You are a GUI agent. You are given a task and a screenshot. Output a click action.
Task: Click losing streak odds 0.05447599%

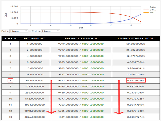pyautogui.click(x=136, y=105)
